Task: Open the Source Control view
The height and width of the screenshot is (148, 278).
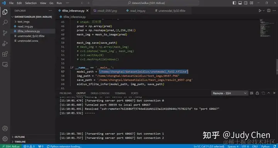Action: point(5,33)
